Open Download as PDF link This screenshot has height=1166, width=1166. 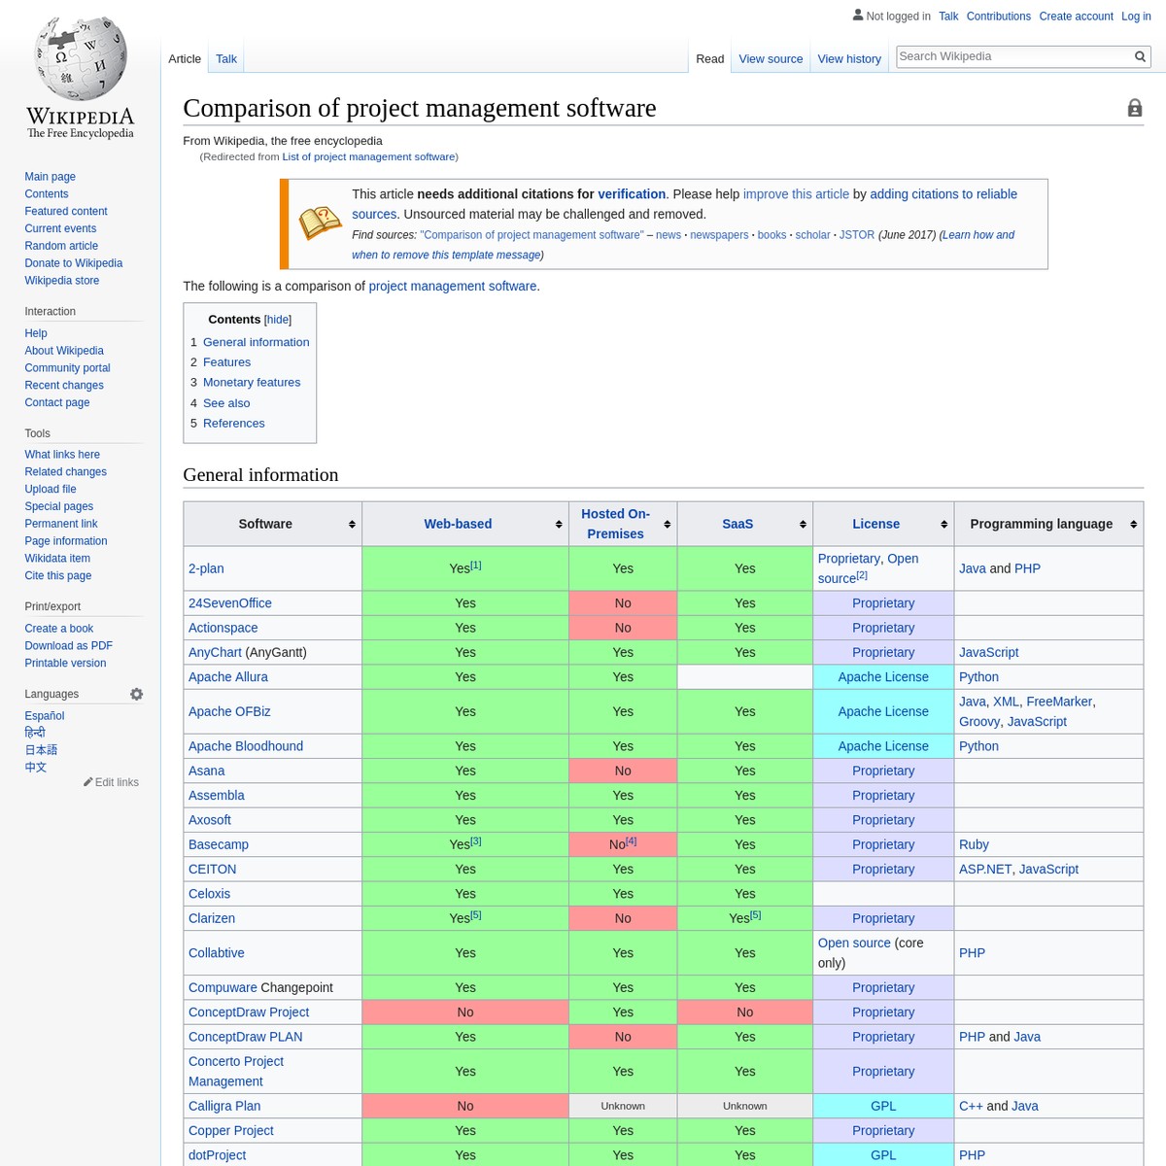pos(68,646)
